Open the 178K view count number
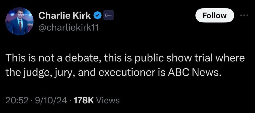255x113 pixels. coord(84,101)
